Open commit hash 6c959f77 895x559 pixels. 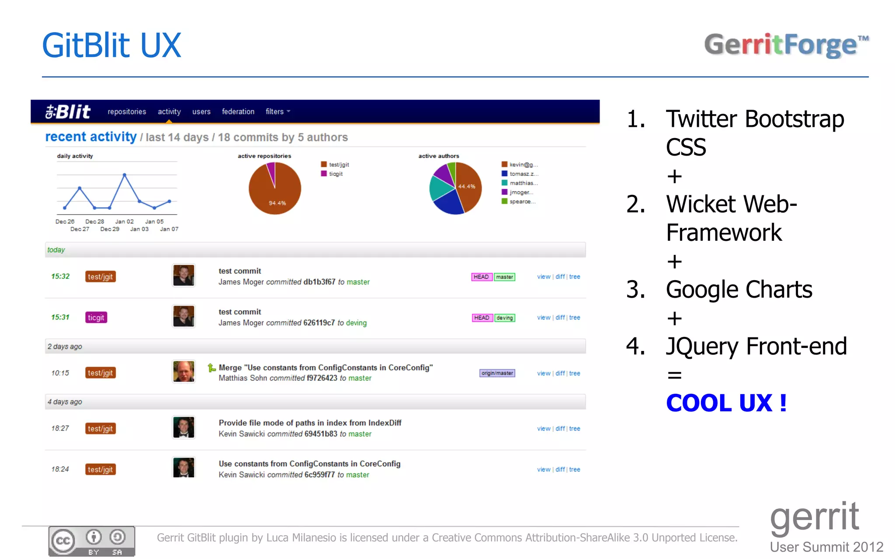319,475
